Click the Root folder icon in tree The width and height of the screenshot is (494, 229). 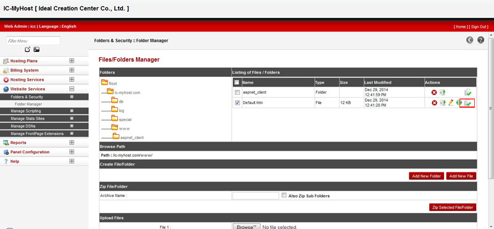104,82
